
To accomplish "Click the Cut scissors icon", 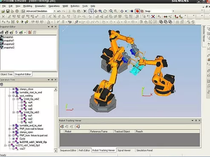I will pos(69,11).
